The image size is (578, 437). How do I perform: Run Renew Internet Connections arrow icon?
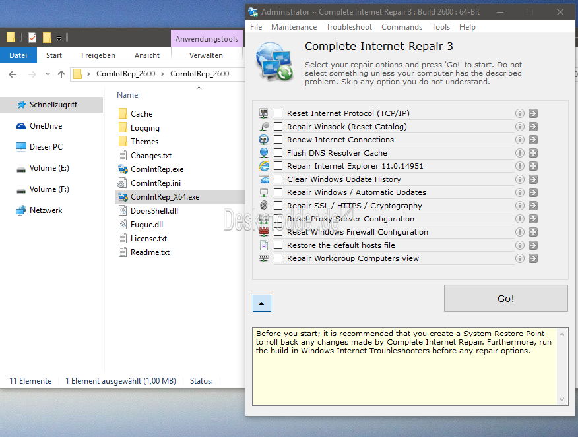click(x=532, y=140)
